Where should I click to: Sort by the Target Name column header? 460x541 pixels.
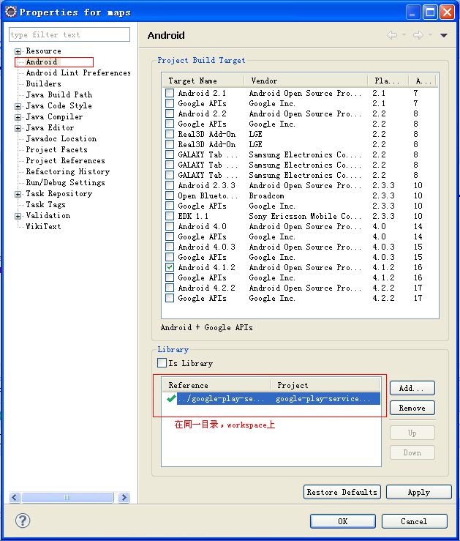point(203,81)
